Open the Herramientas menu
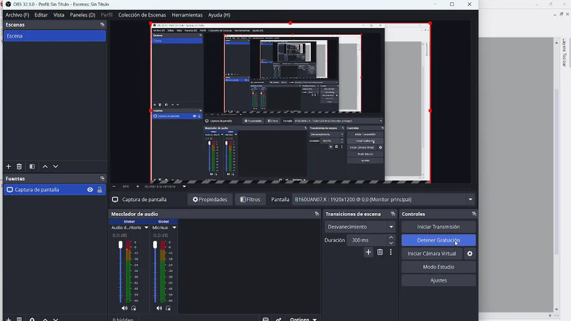Viewport: 571px width, 321px height. coord(187,15)
